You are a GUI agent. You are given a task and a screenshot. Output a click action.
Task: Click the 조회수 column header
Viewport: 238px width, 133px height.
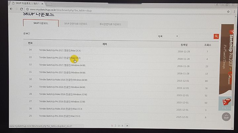[208, 45]
